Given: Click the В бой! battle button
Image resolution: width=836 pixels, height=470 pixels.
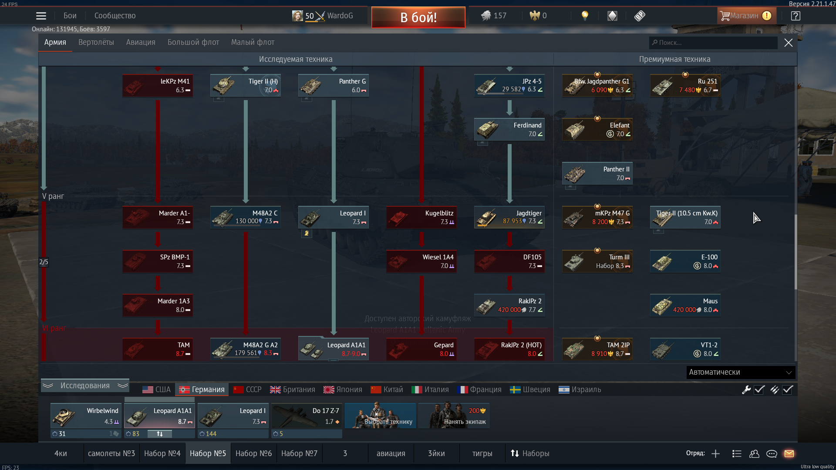Looking at the screenshot, I should pos(418,17).
